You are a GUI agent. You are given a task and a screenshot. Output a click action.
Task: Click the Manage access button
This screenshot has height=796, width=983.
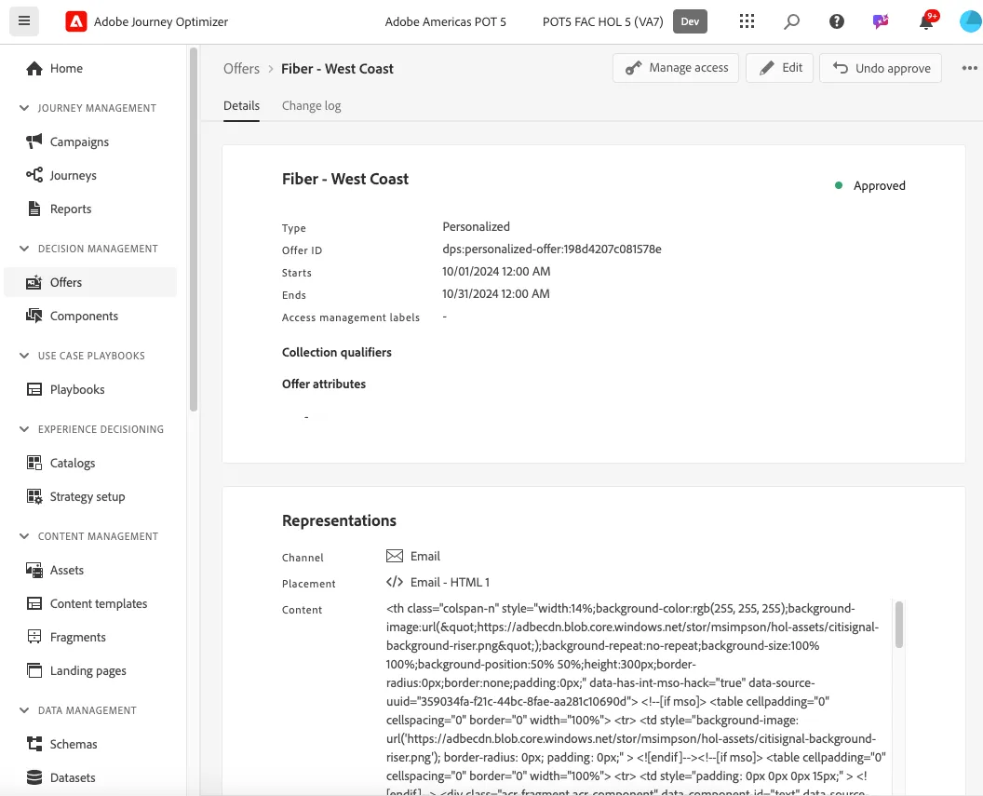click(x=676, y=68)
